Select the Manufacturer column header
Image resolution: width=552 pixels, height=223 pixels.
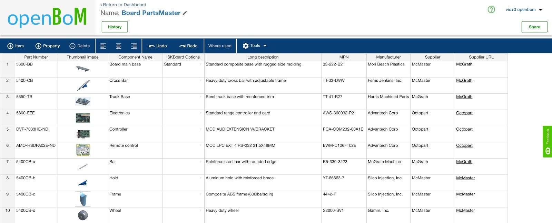click(x=388, y=57)
